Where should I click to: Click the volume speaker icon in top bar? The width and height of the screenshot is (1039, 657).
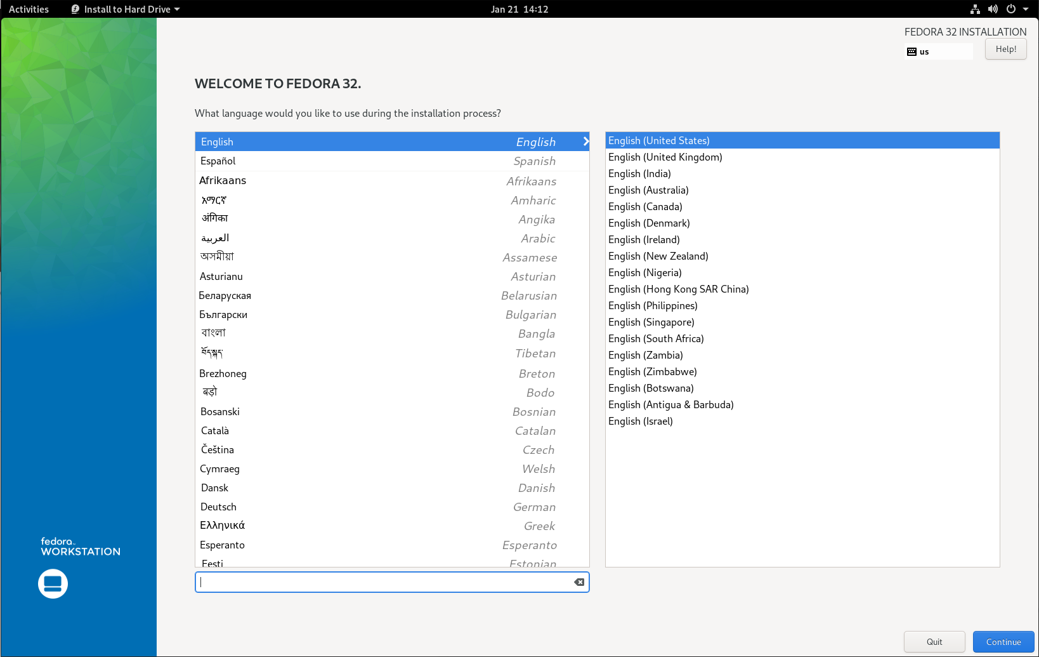pyautogui.click(x=993, y=9)
